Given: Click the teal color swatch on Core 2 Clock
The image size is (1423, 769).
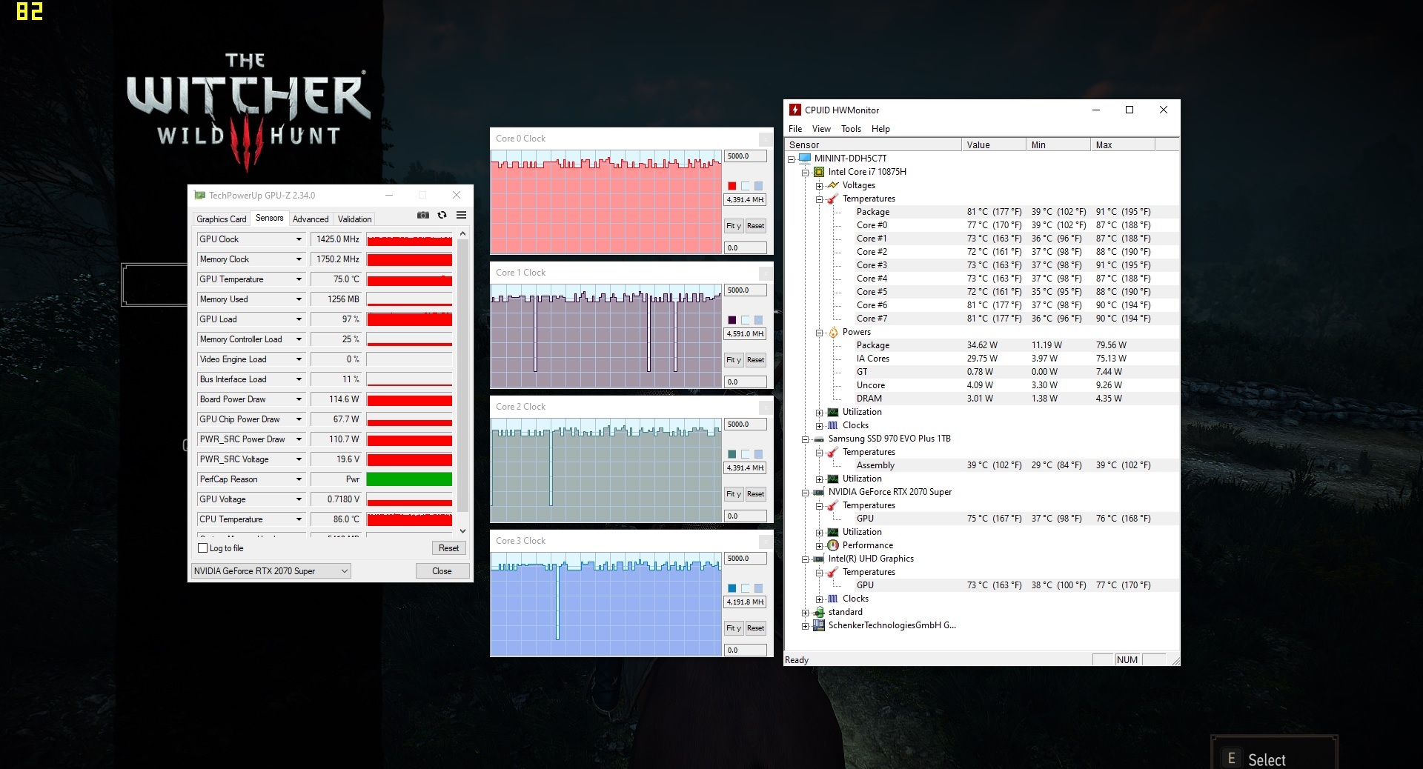Looking at the screenshot, I should pos(732,454).
